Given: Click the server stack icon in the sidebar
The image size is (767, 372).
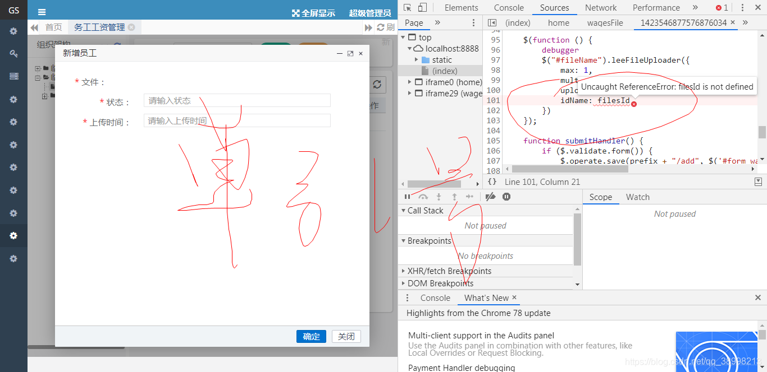Looking at the screenshot, I should [x=13, y=76].
